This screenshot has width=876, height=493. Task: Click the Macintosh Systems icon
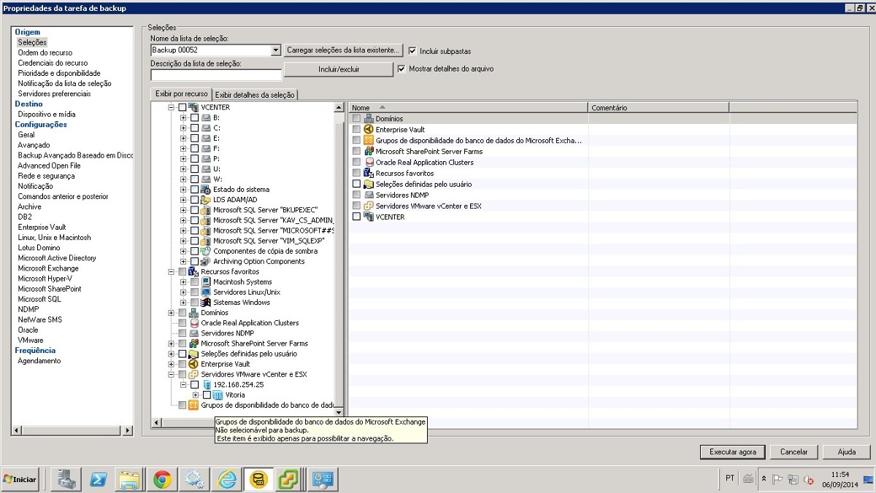coord(206,282)
